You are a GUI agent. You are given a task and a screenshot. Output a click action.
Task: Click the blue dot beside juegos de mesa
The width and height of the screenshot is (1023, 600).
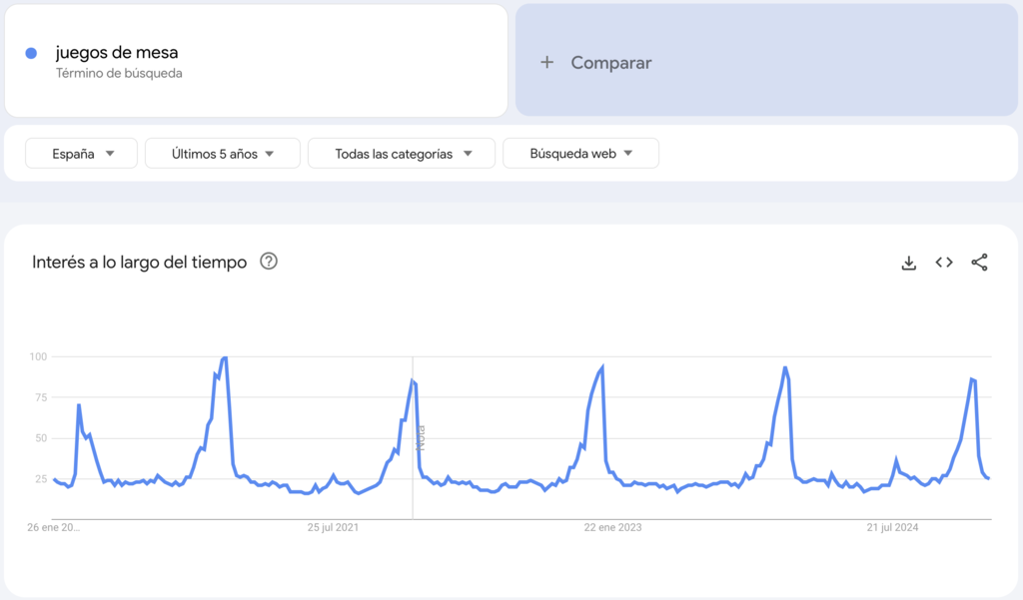pyautogui.click(x=31, y=52)
